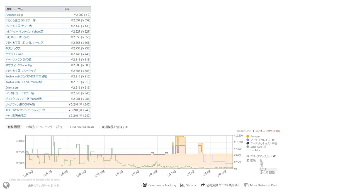The height and width of the screenshot is (190, 340).
Task: Click the globe icon below the chart
Action: pyautogui.click(x=6, y=185)
